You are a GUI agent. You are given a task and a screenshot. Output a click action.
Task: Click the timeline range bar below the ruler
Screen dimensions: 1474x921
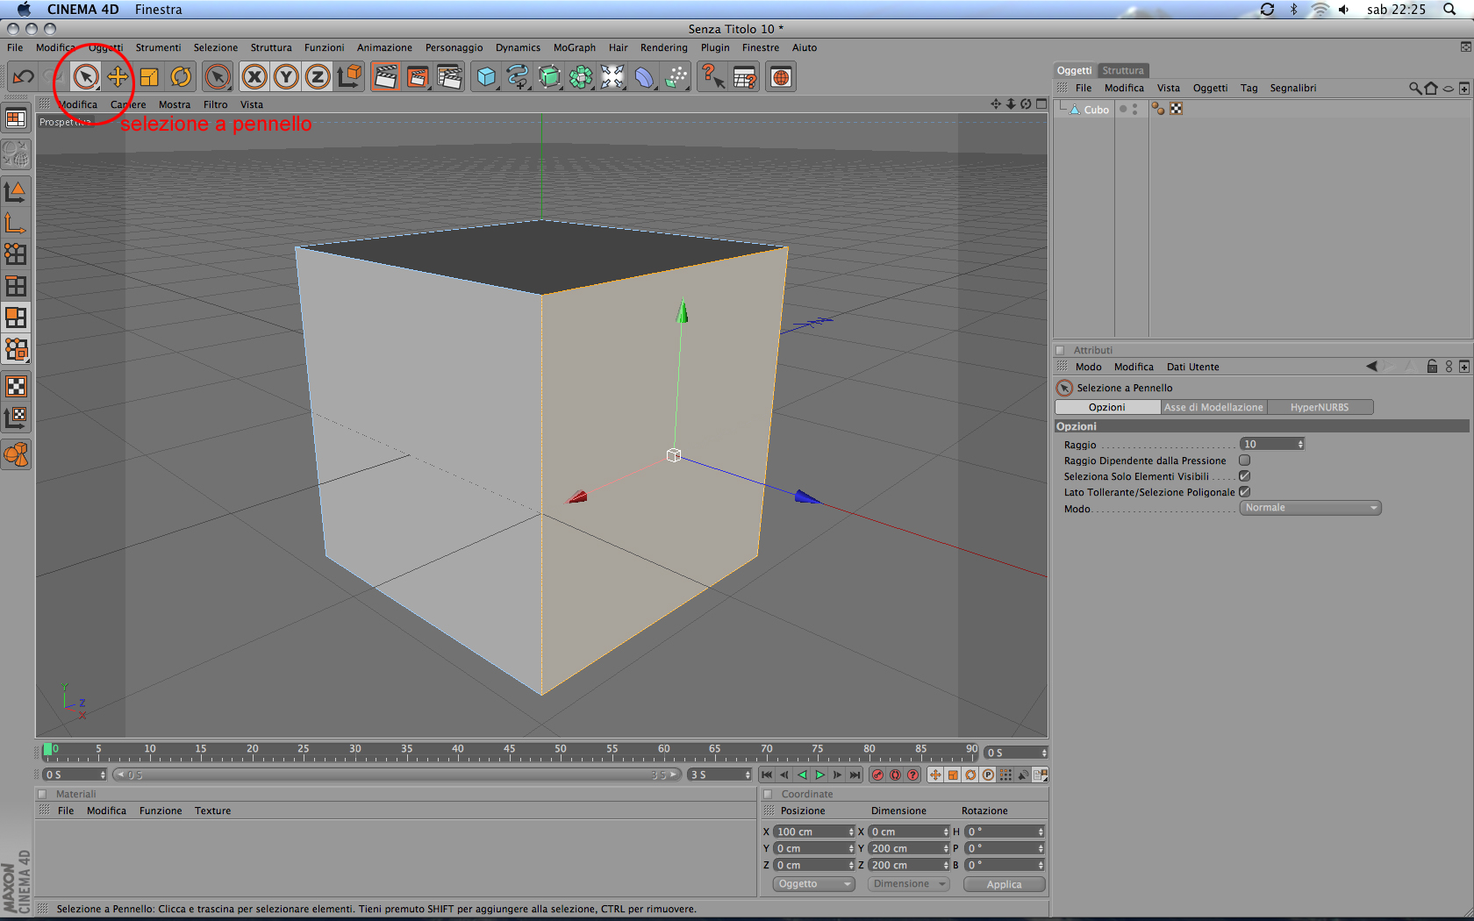pos(397,775)
